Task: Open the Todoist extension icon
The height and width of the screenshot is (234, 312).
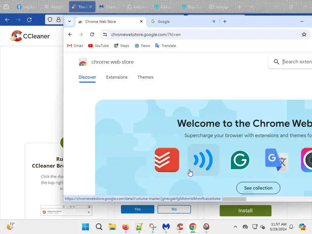Action: click(x=167, y=160)
